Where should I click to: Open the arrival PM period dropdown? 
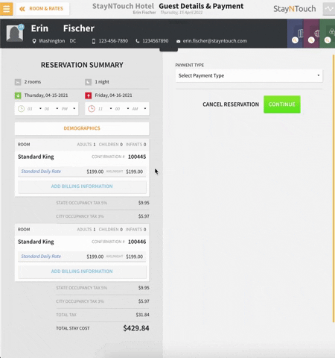(68, 109)
